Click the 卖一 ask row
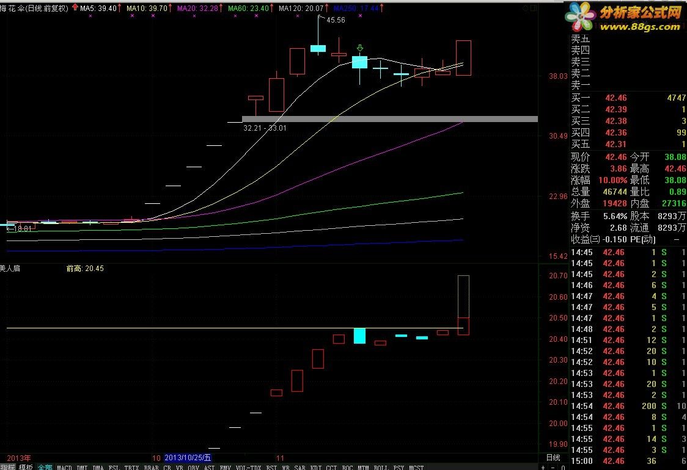 628,85
